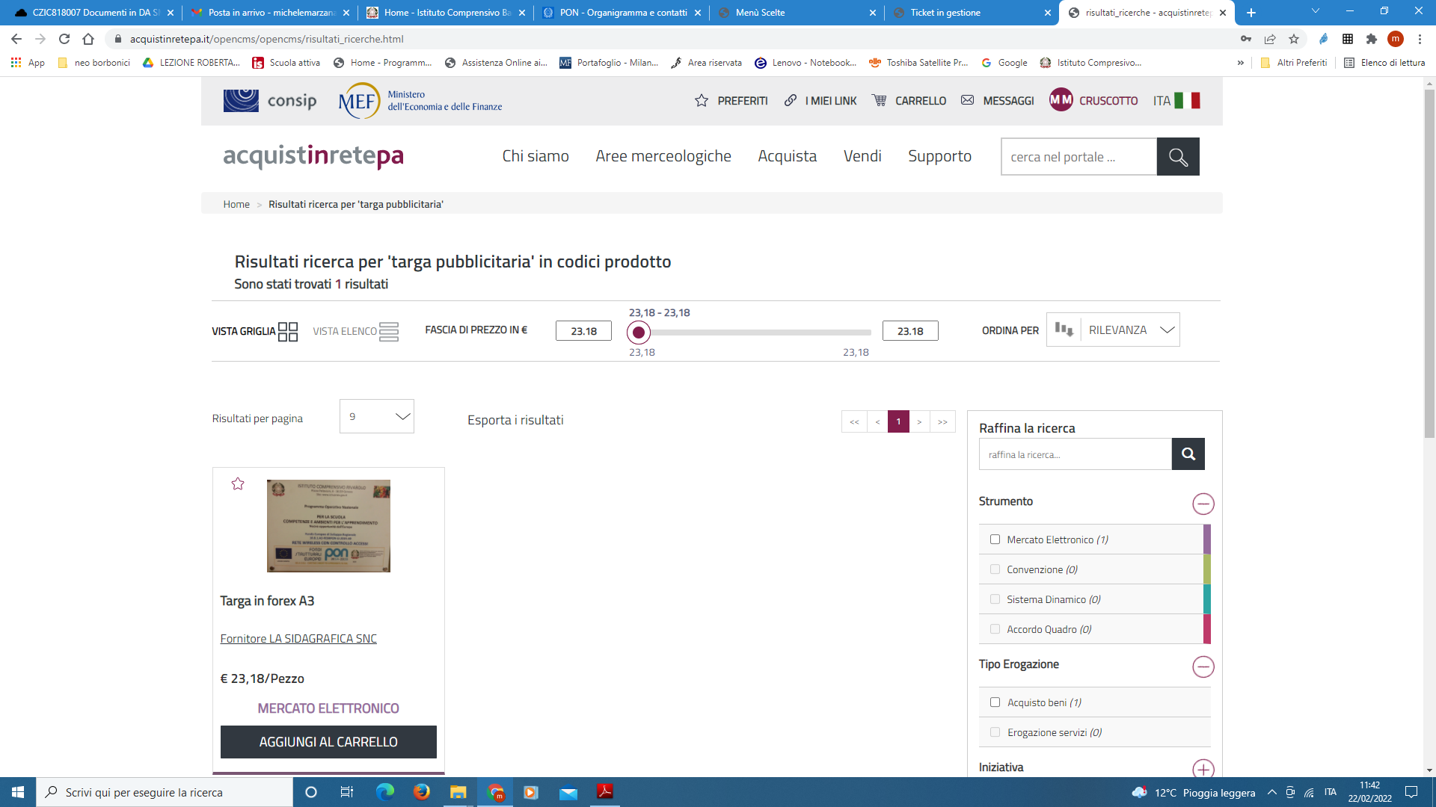
Task: Switch to Vista Elenco list view
Action: pyautogui.click(x=388, y=331)
